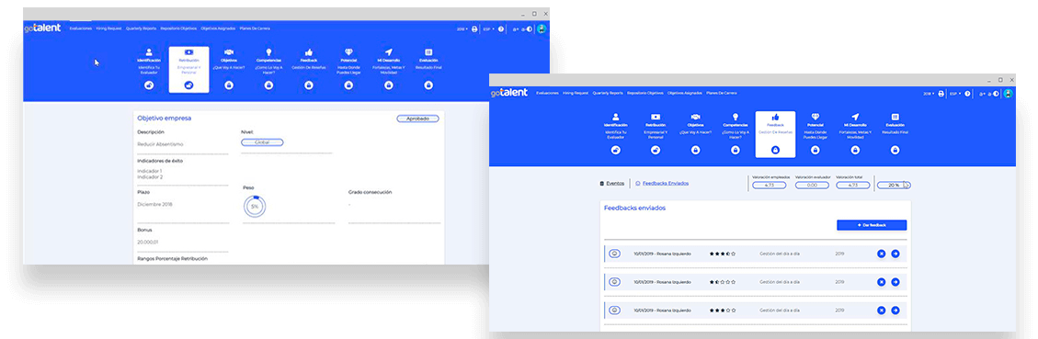Click lock icon under Identificación, left window

[x=149, y=85]
